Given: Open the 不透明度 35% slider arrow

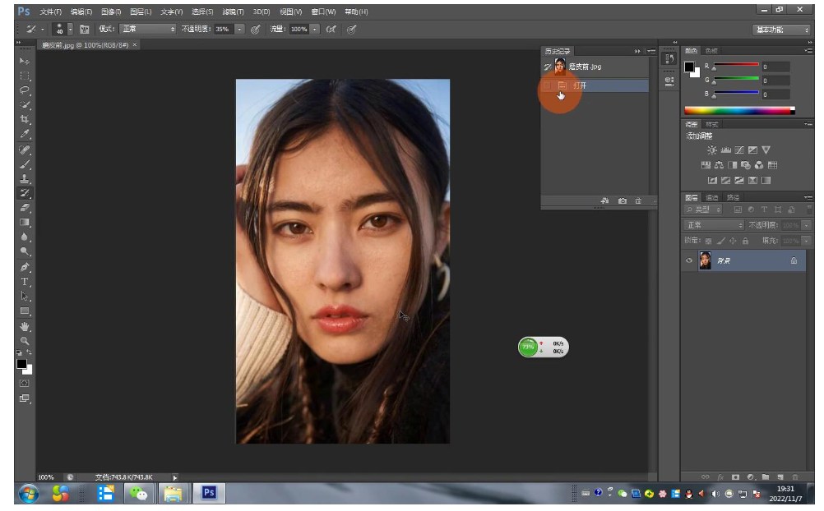Looking at the screenshot, I should (239, 30).
